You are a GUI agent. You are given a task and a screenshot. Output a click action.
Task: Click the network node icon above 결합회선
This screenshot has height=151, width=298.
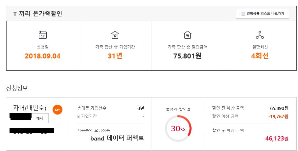(x=260, y=35)
